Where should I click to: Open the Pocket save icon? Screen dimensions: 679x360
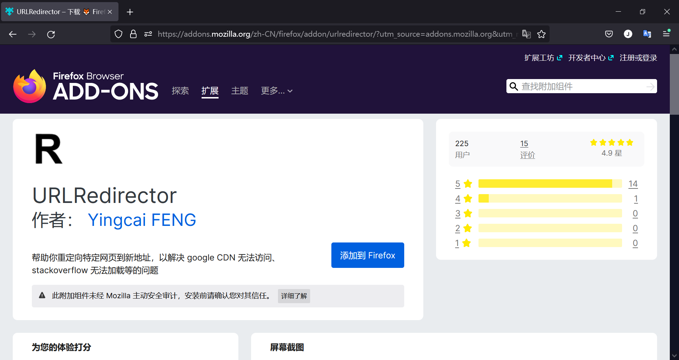coord(609,34)
